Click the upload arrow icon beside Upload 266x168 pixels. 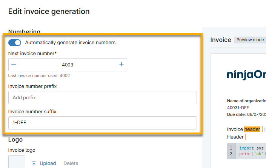click(34, 163)
